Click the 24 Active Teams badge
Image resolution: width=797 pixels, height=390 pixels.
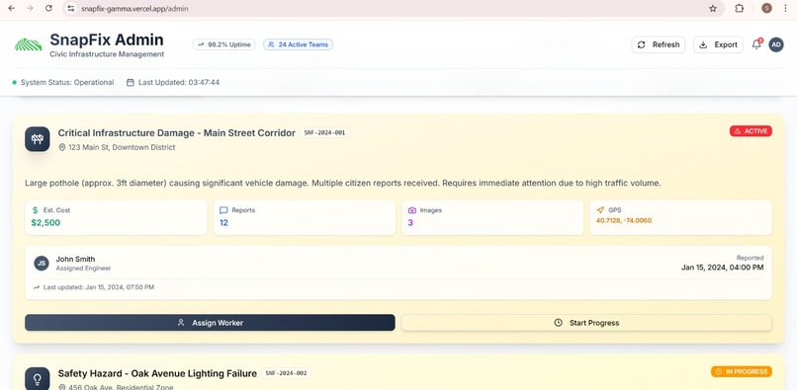[298, 44]
